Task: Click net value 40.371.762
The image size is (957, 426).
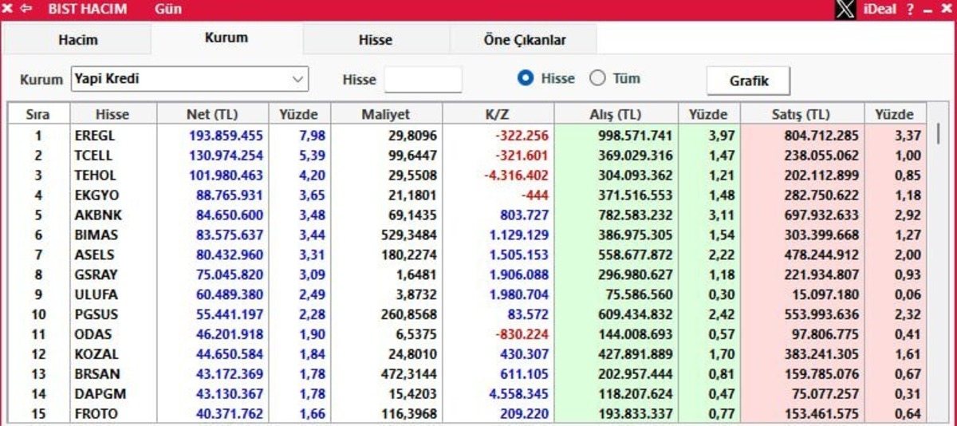Action: click(230, 414)
